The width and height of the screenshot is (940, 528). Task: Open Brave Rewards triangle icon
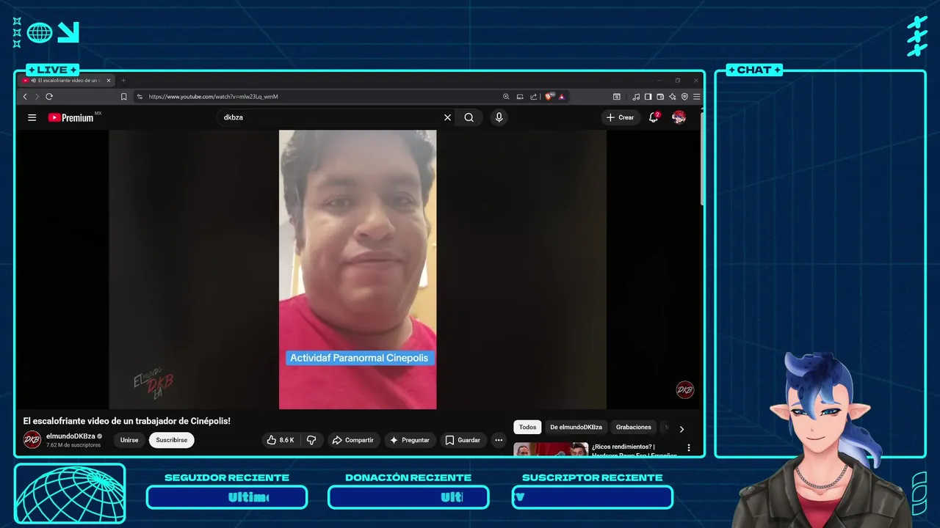pos(562,97)
